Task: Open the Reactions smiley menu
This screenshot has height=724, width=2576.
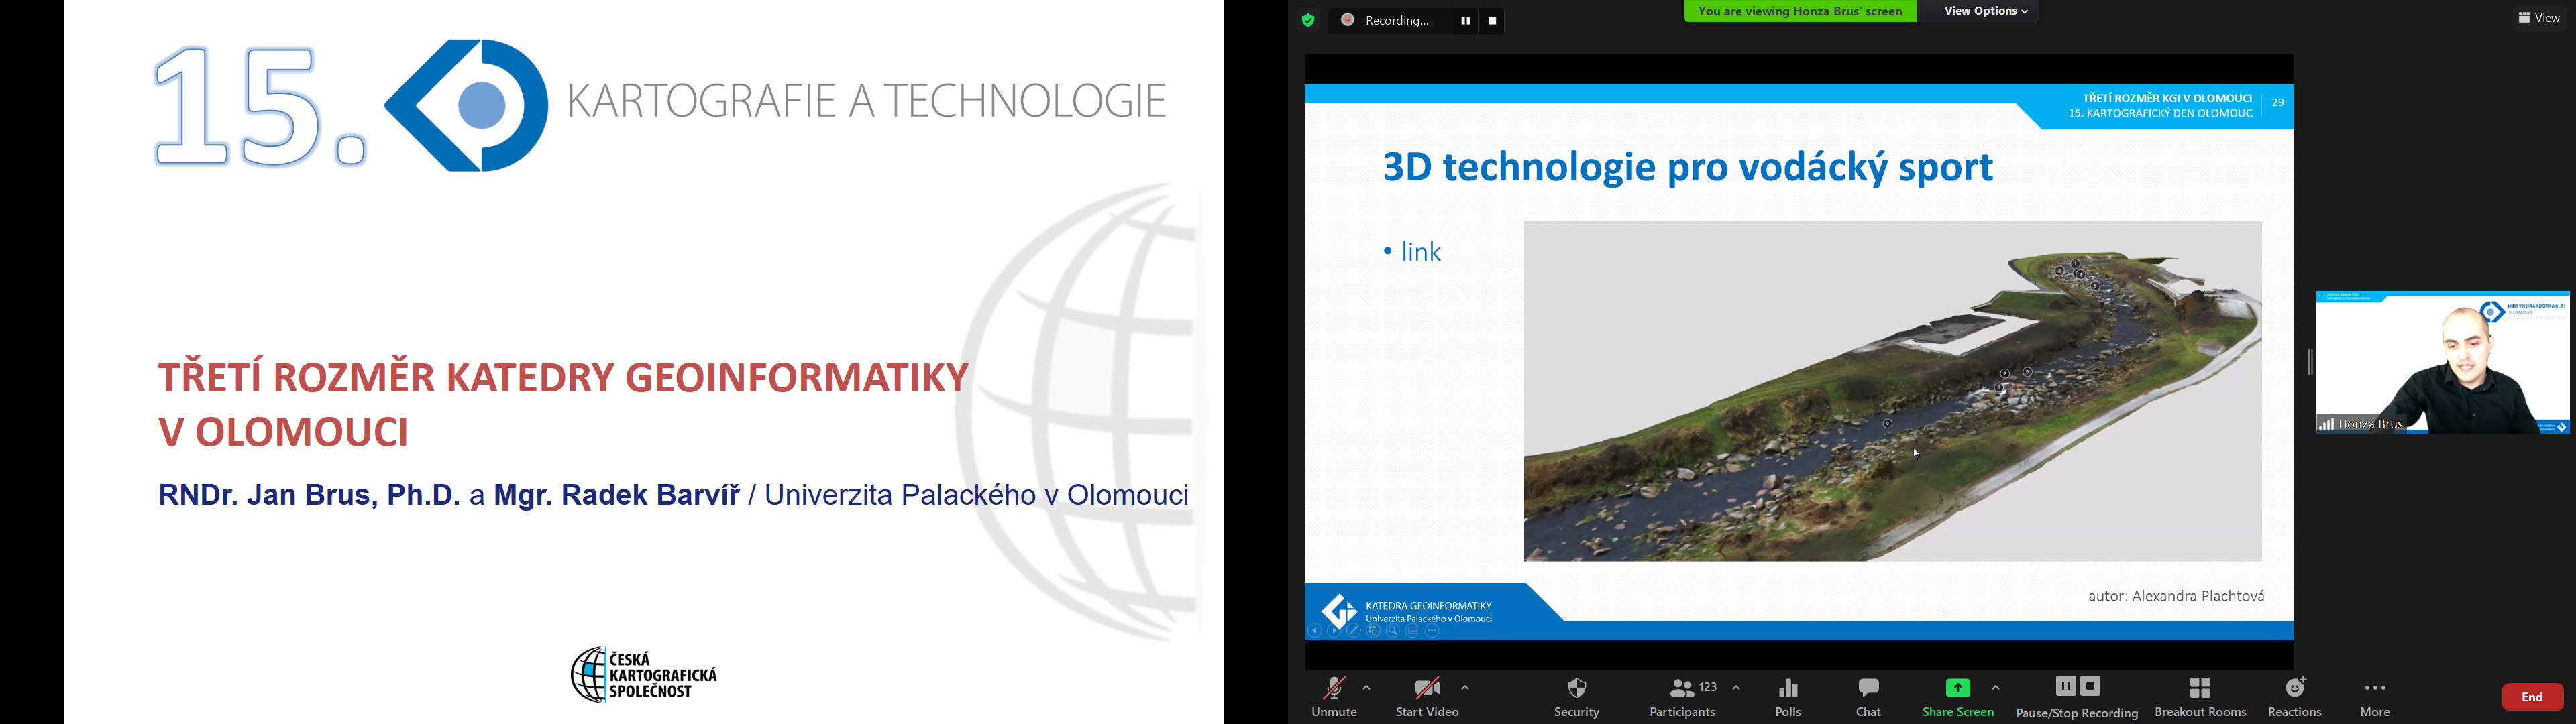Action: (x=2295, y=696)
